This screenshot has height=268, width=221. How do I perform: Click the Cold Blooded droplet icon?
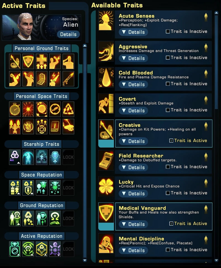[106, 77]
